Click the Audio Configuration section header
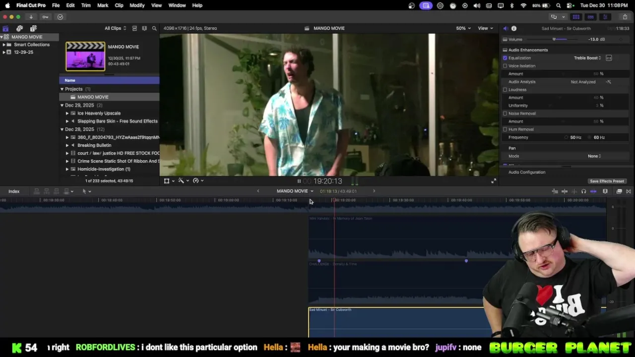This screenshot has width=635, height=357. [x=527, y=173]
